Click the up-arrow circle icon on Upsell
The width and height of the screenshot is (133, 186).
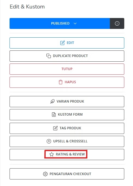(49, 141)
